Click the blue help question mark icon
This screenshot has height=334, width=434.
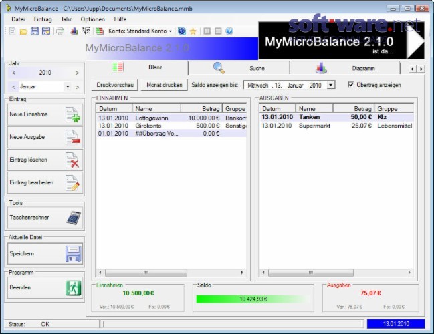[x=229, y=31]
